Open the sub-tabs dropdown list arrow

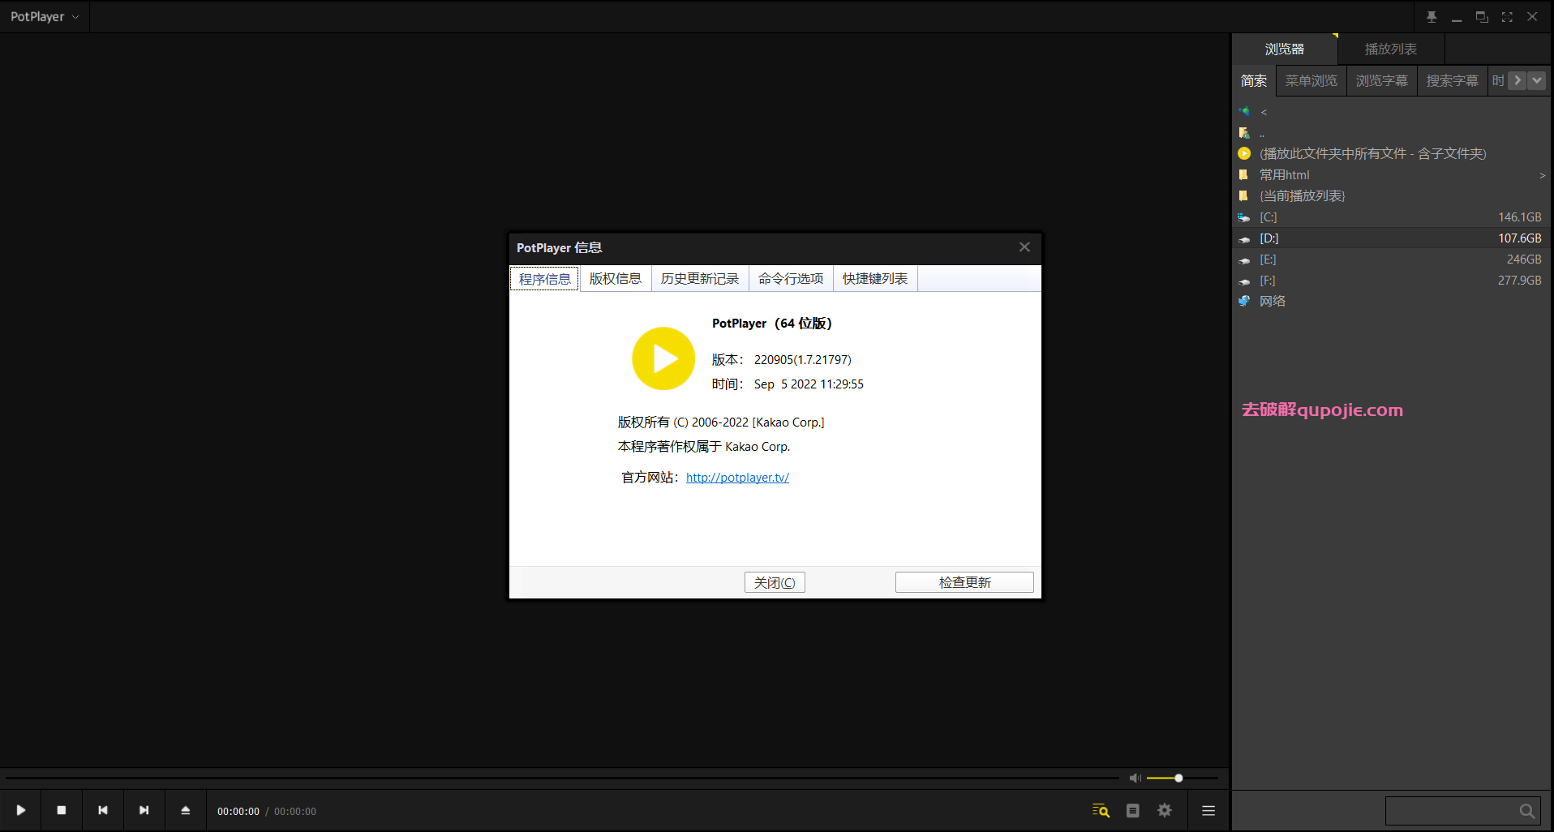pos(1537,80)
